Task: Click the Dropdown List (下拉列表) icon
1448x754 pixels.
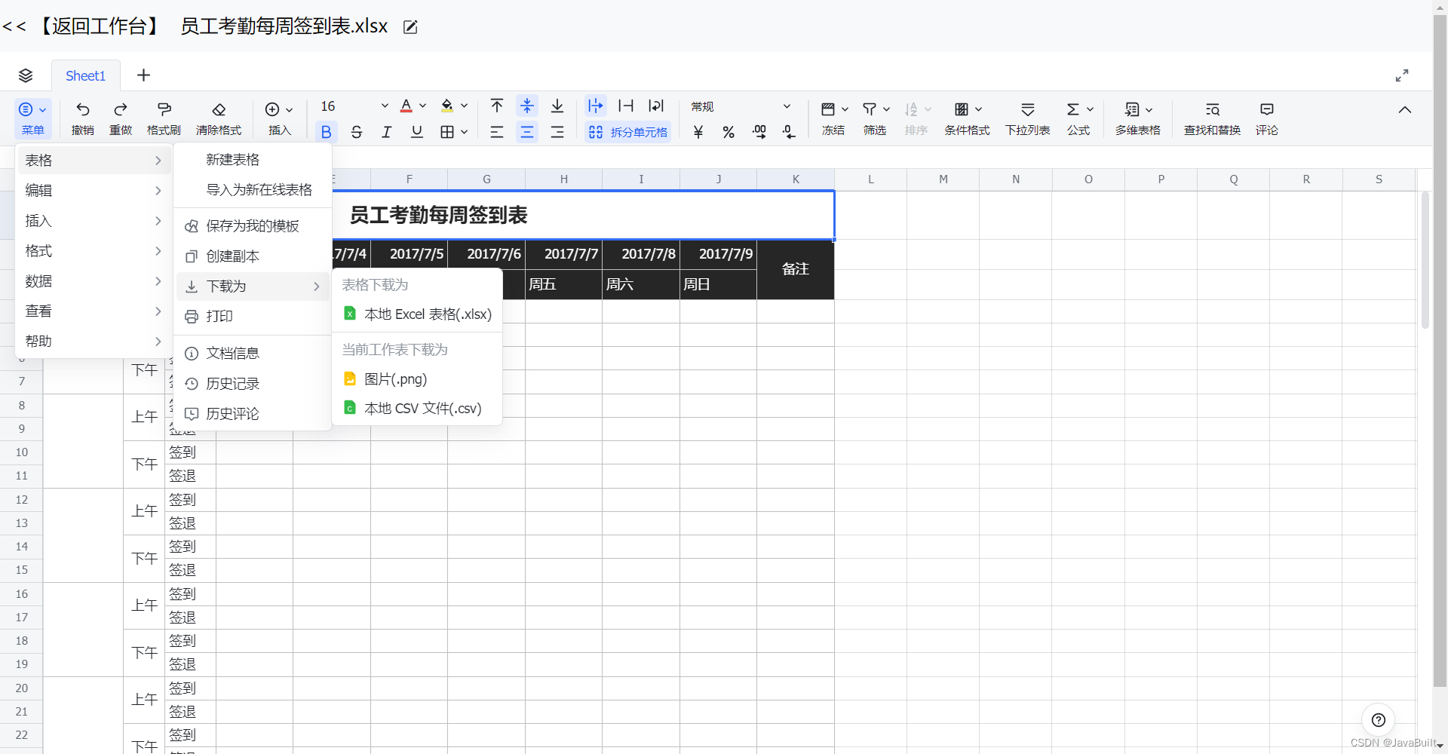Action: (1028, 109)
